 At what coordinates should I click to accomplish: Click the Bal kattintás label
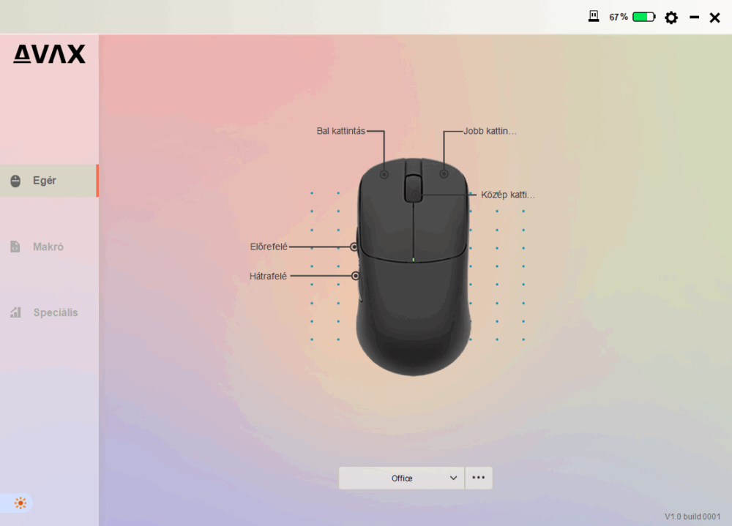[x=340, y=131]
